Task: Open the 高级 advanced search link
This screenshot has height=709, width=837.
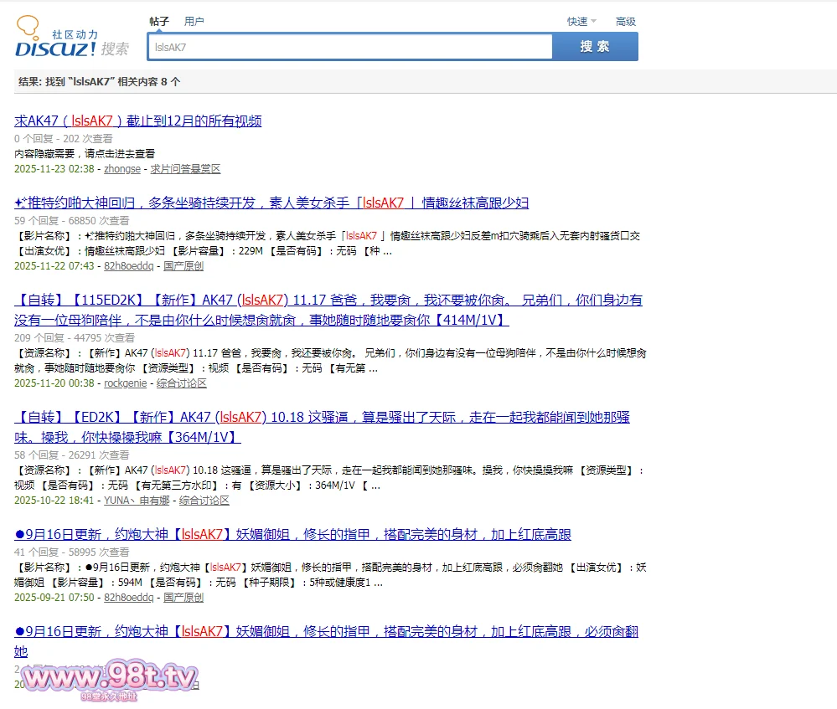Action: 626,22
